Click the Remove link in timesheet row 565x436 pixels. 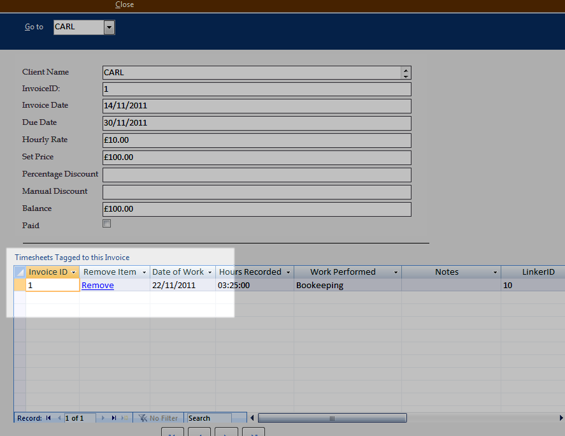[97, 286]
